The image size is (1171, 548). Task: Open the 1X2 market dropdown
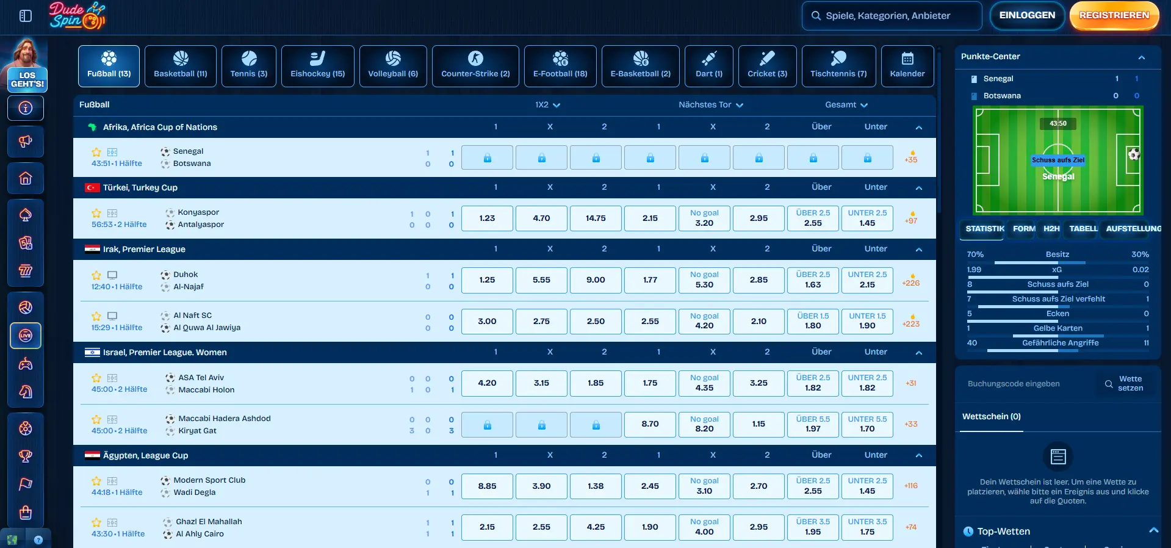click(547, 105)
